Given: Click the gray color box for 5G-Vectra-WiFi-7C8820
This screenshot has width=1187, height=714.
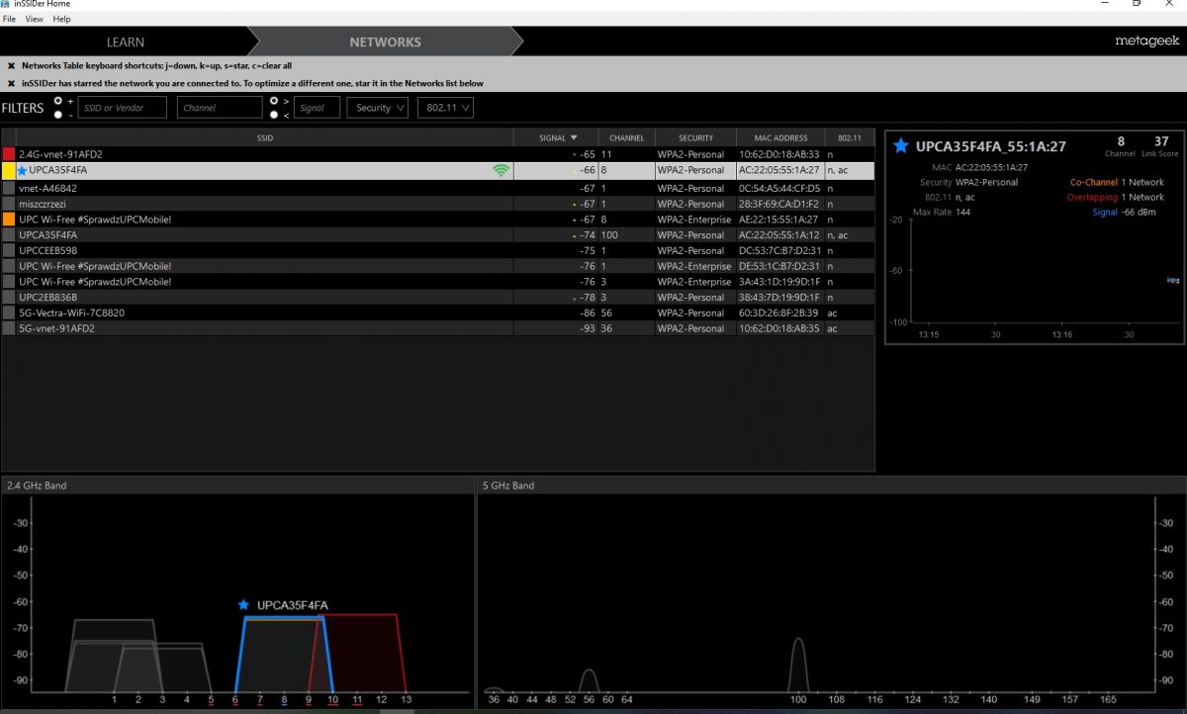Looking at the screenshot, I should pyautogui.click(x=9, y=312).
